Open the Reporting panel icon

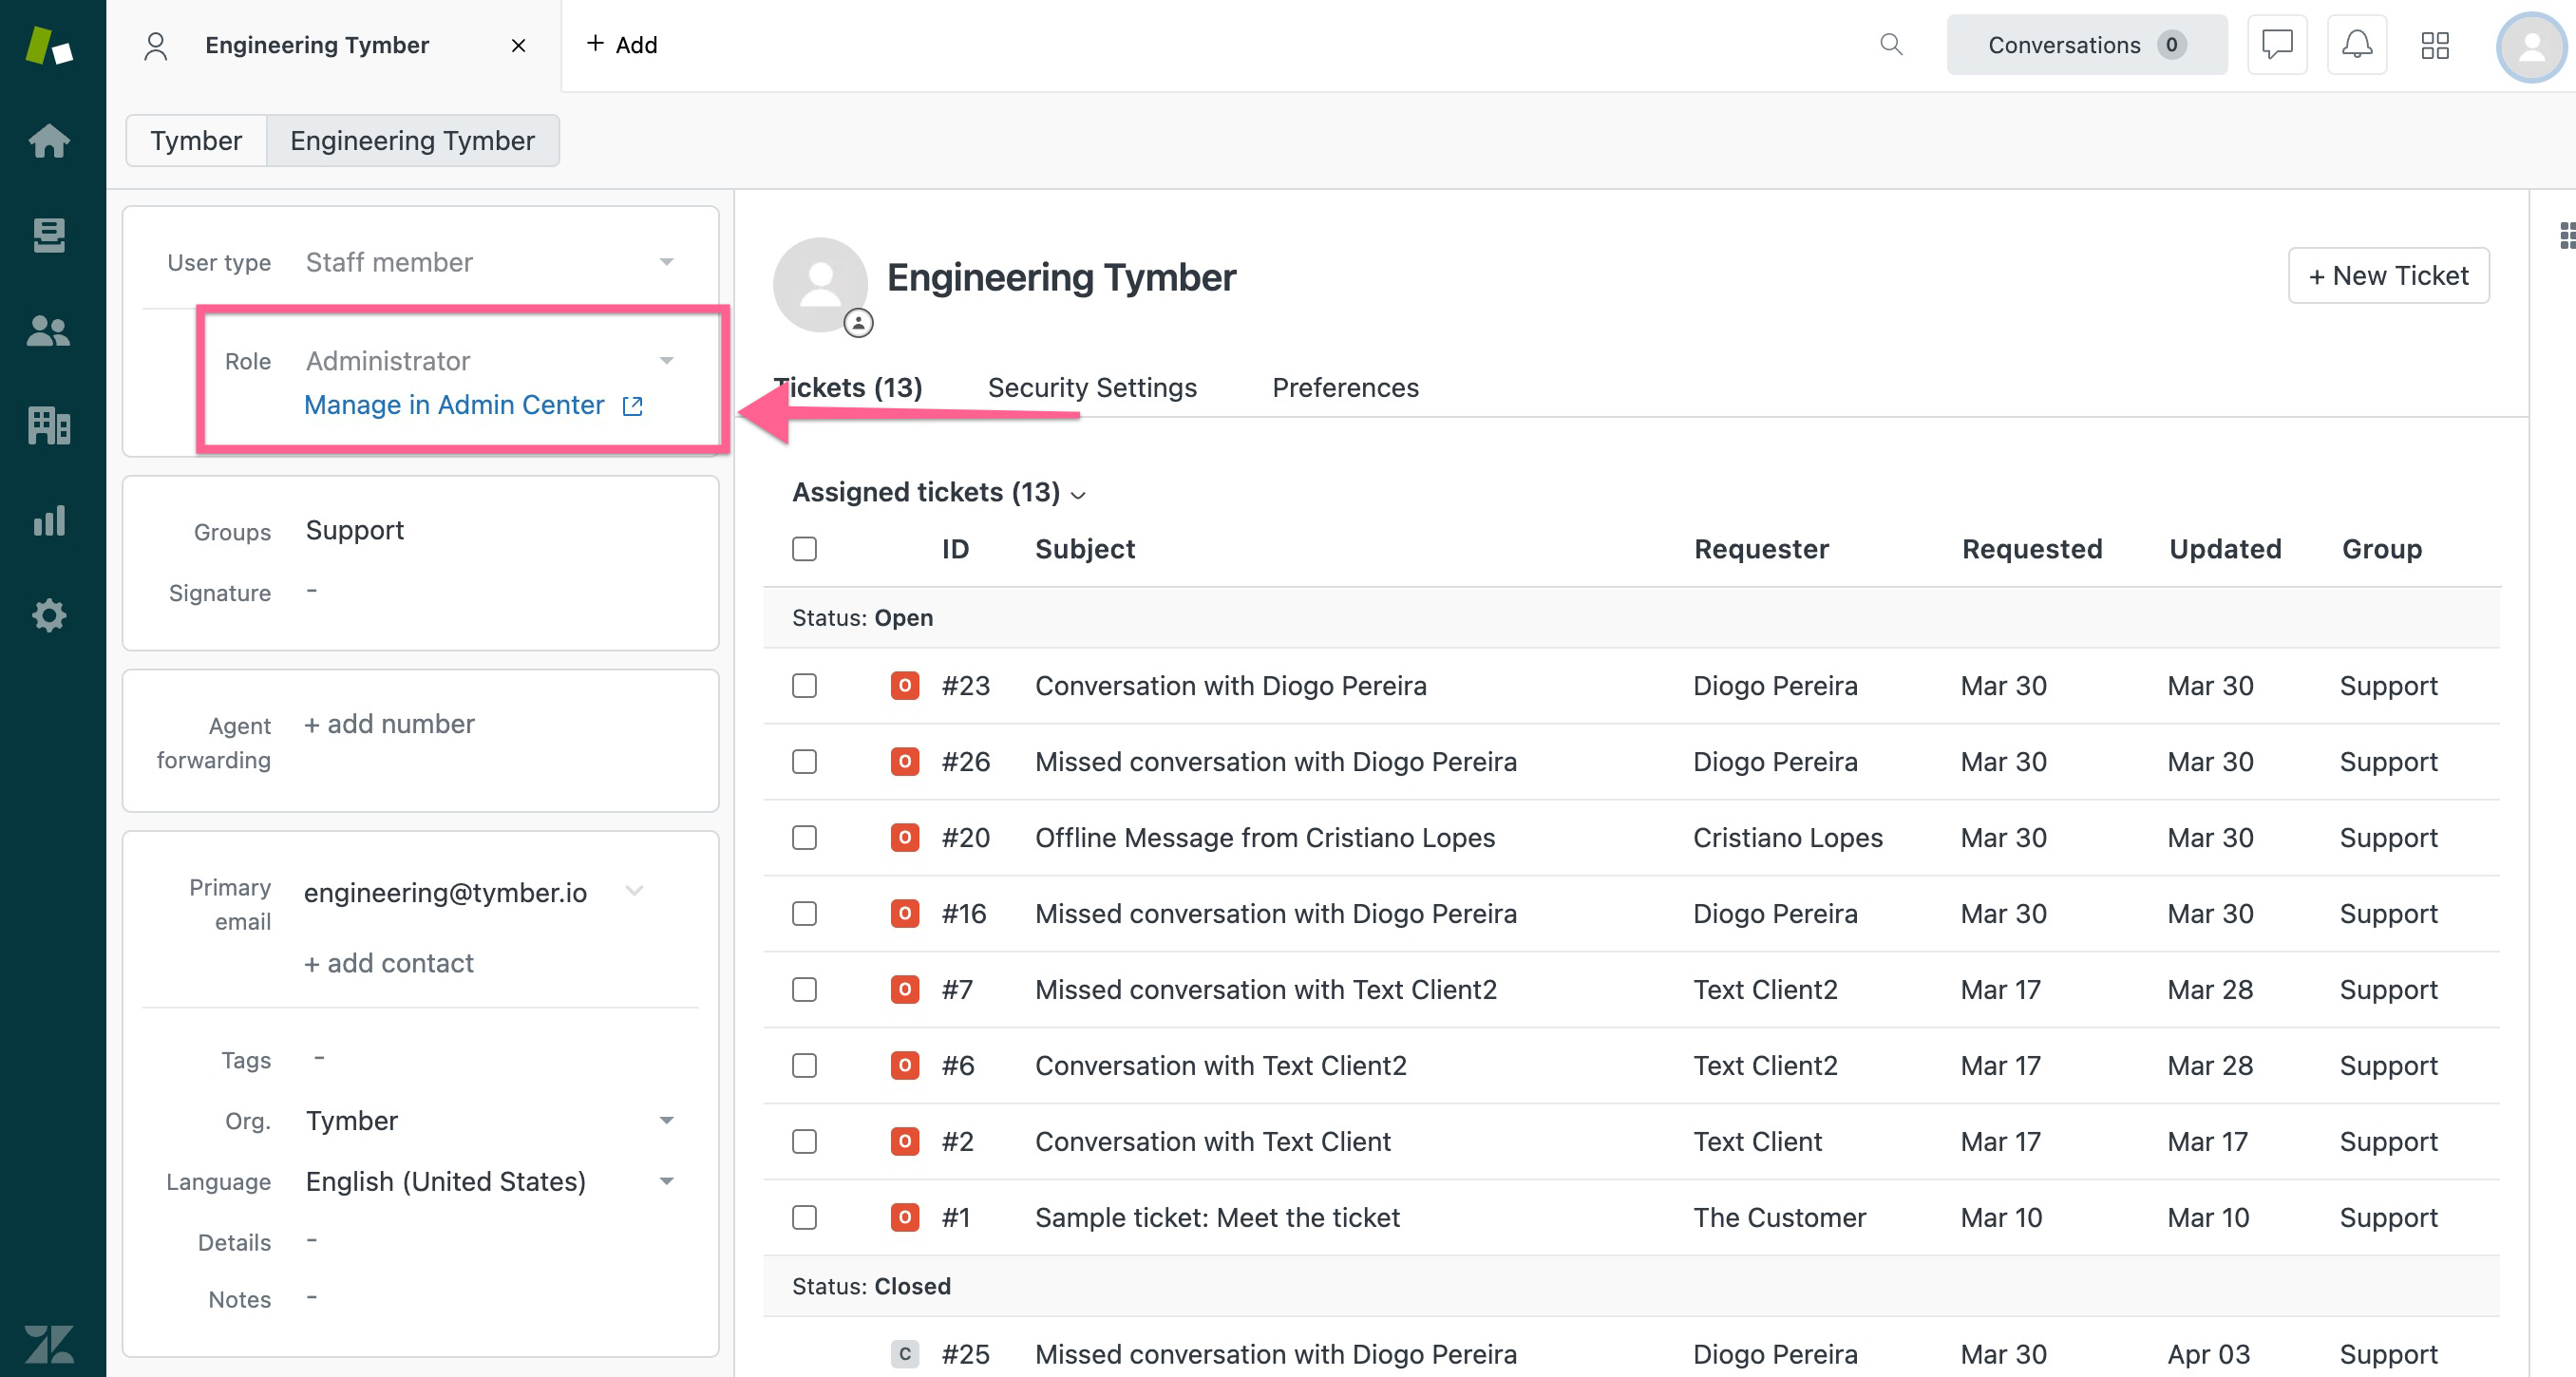49,520
